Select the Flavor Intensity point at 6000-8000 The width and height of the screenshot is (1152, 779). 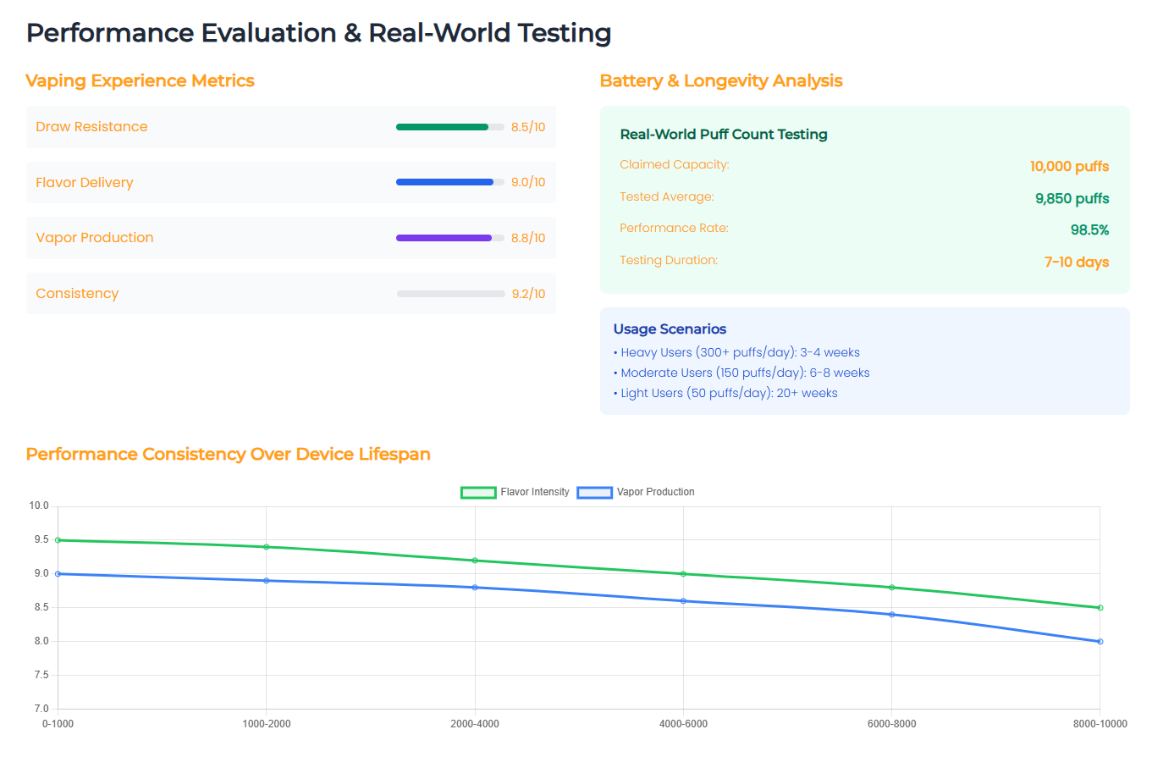(891, 588)
